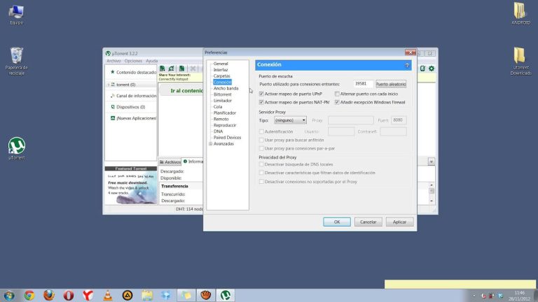Launch Firefox from taskbar
This screenshot has height=302, width=538.
(49, 295)
